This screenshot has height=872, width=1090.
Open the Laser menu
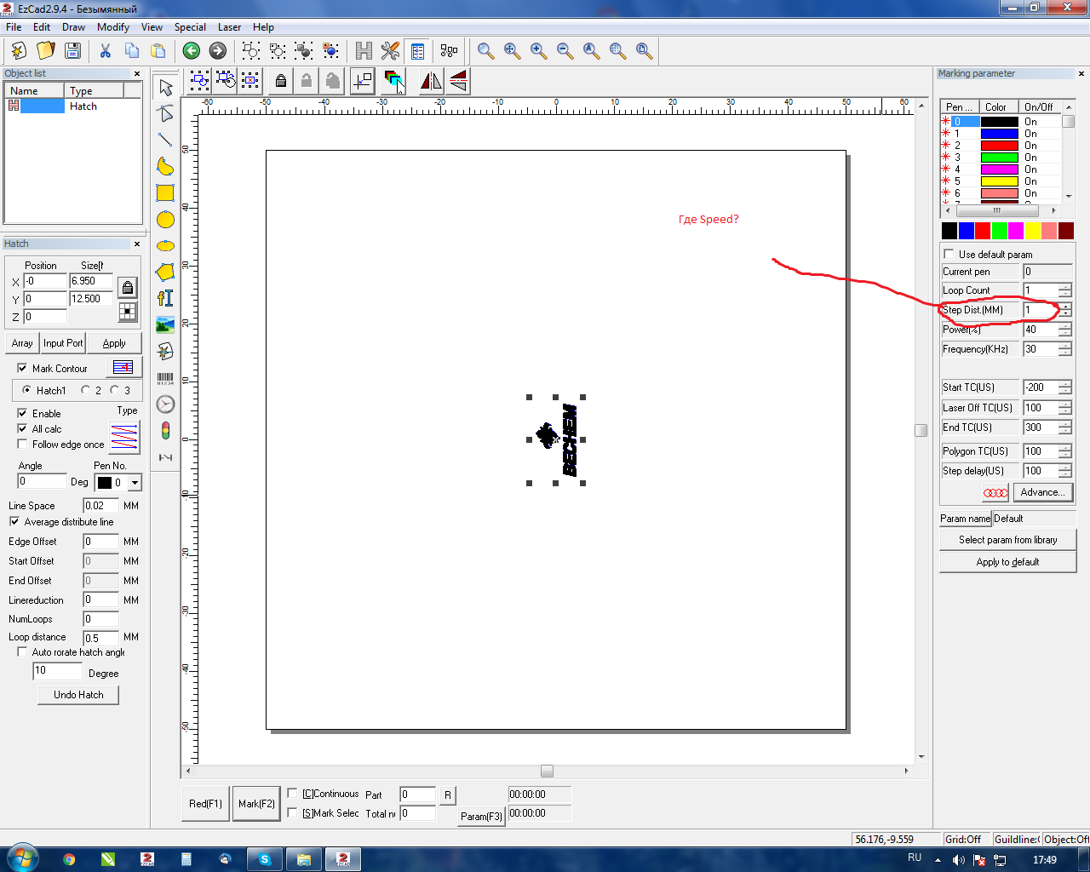click(229, 27)
